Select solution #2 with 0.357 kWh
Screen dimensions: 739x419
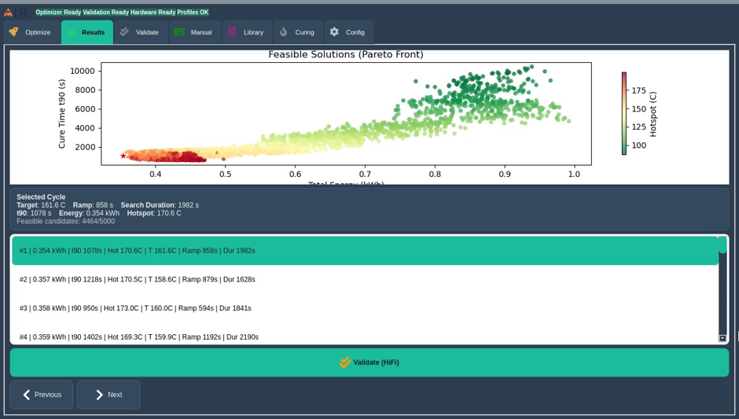tap(365, 280)
